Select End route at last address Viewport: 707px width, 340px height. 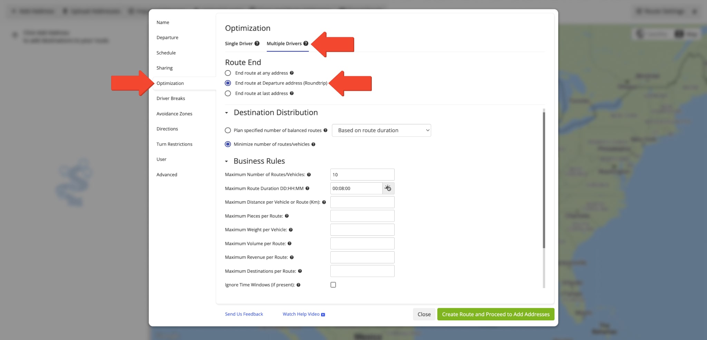(228, 93)
